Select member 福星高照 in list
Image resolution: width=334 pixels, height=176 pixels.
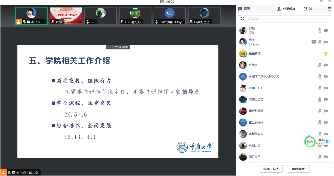tap(285, 53)
